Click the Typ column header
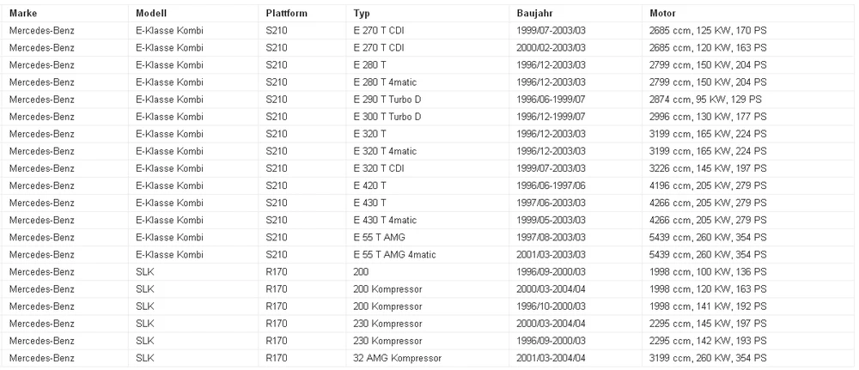This screenshot has width=859, height=370. point(427,13)
